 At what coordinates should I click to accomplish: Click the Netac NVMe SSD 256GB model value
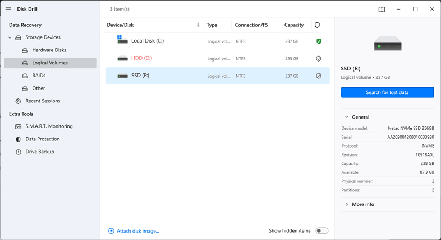[x=411, y=129]
